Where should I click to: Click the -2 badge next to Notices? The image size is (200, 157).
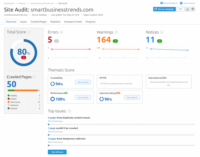pyautogui.click(x=159, y=41)
